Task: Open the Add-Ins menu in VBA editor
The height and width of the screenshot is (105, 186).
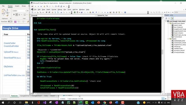Action: tap(75, 10)
